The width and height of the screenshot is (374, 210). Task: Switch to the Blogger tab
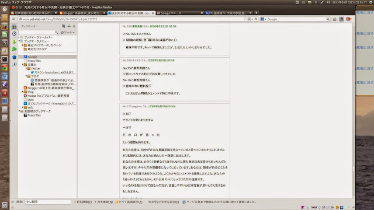coord(82,13)
